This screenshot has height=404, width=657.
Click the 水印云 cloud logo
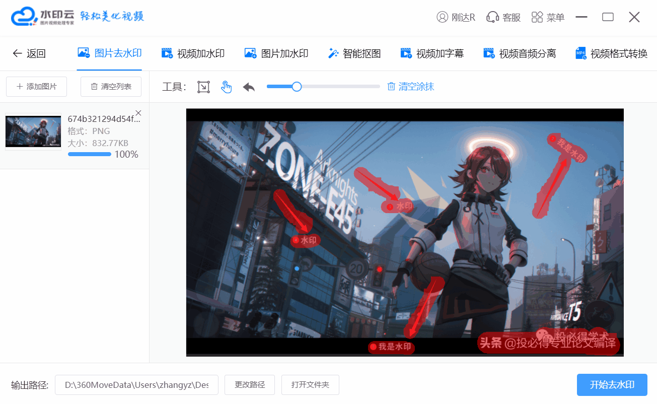point(25,17)
